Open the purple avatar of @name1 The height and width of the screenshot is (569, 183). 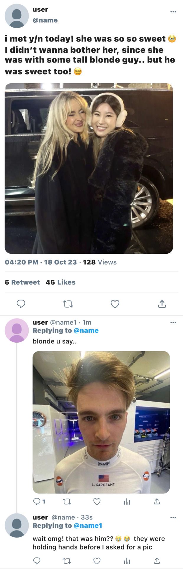(x=17, y=330)
